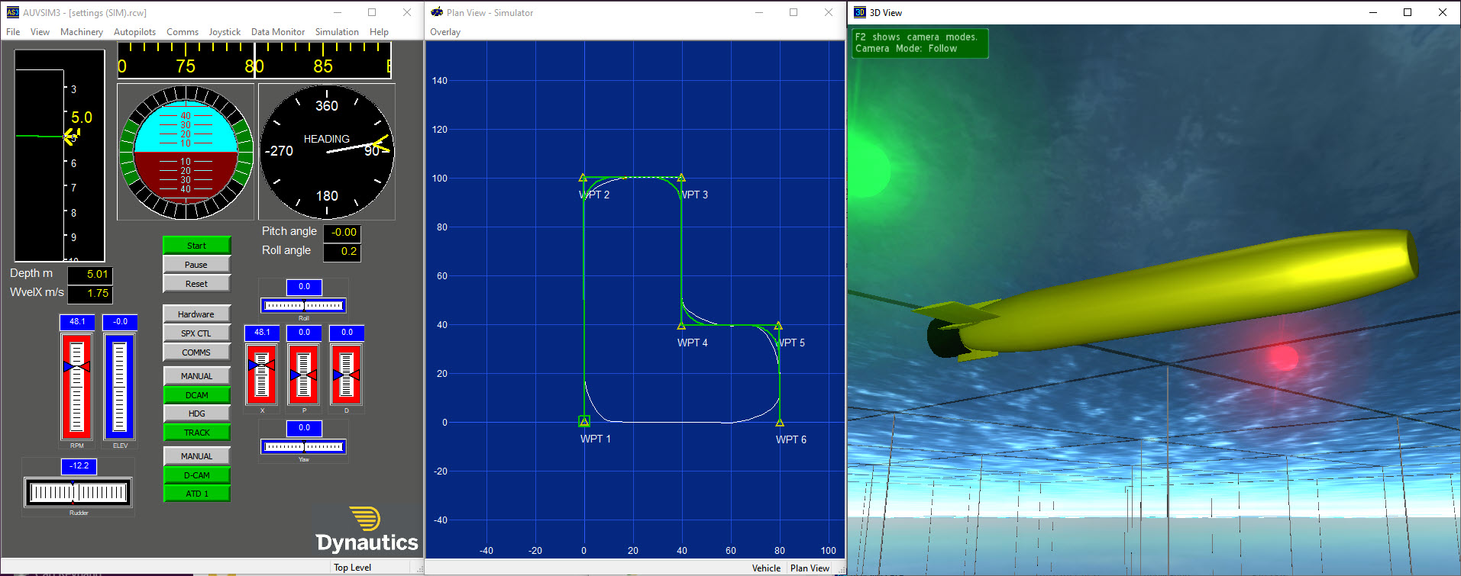Adjust the Rudder slider
Viewport: 1461px width, 576px height.
78,493
